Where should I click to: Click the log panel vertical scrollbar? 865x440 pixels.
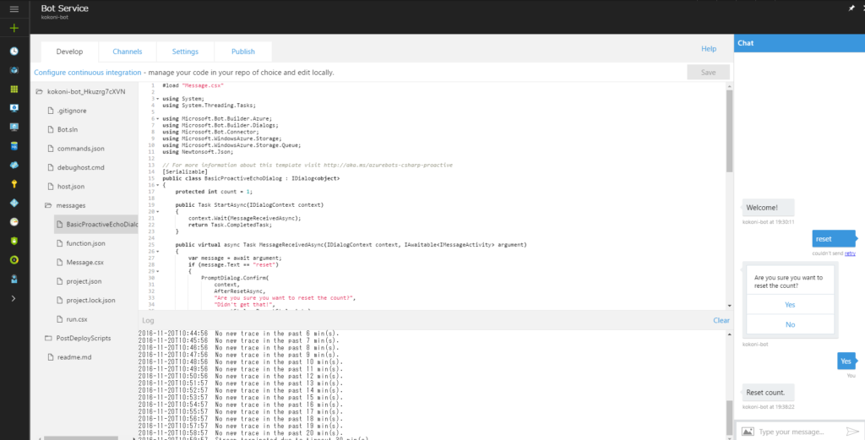pos(729,418)
